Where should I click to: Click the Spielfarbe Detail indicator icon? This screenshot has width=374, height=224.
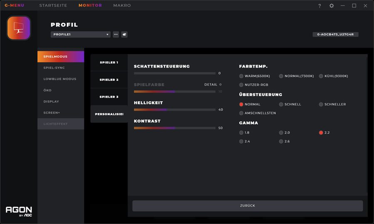[x=220, y=85]
